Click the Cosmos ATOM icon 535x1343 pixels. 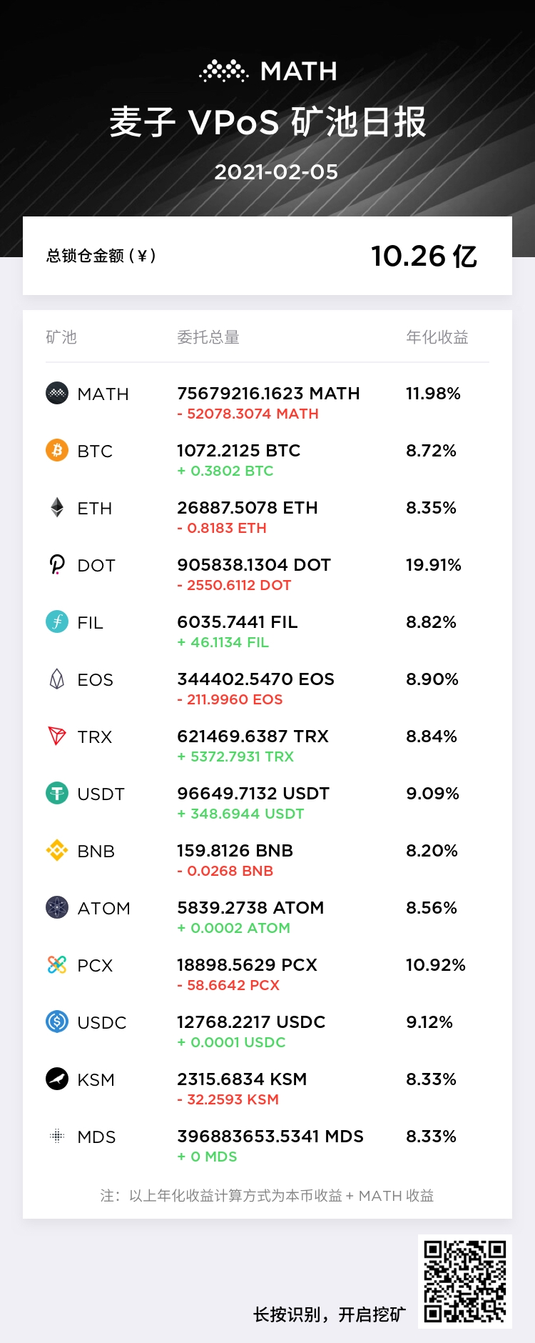click(57, 907)
